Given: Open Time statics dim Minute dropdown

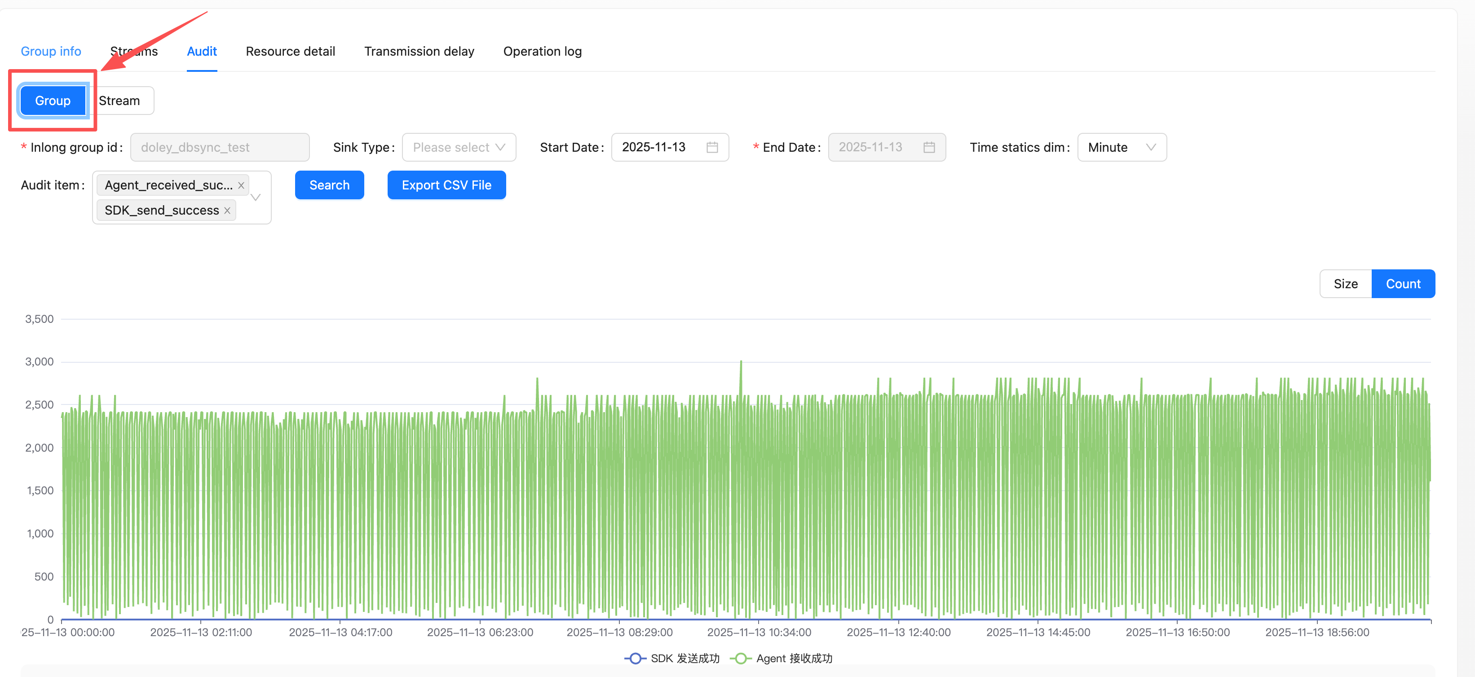Looking at the screenshot, I should click(x=1121, y=148).
